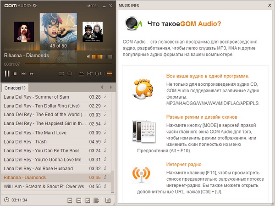The height and width of the screenshot is (206, 275).
Task: Toggle shuffle playback mode icon
Action: point(61,73)
